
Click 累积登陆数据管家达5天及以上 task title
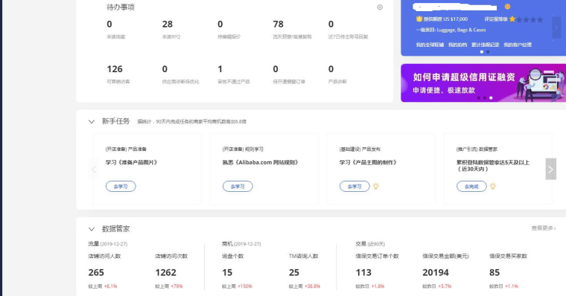pos(493,166)
